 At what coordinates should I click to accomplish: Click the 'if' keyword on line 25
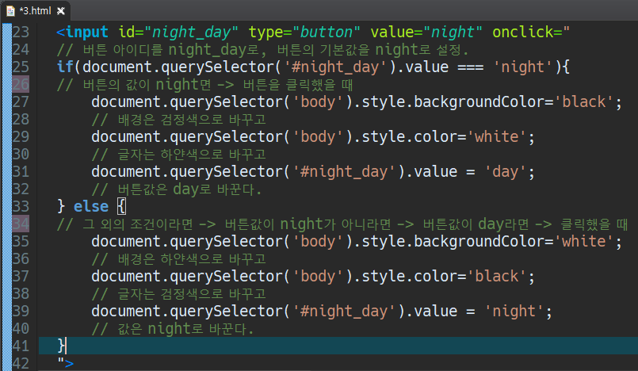[x=65, y=67]
